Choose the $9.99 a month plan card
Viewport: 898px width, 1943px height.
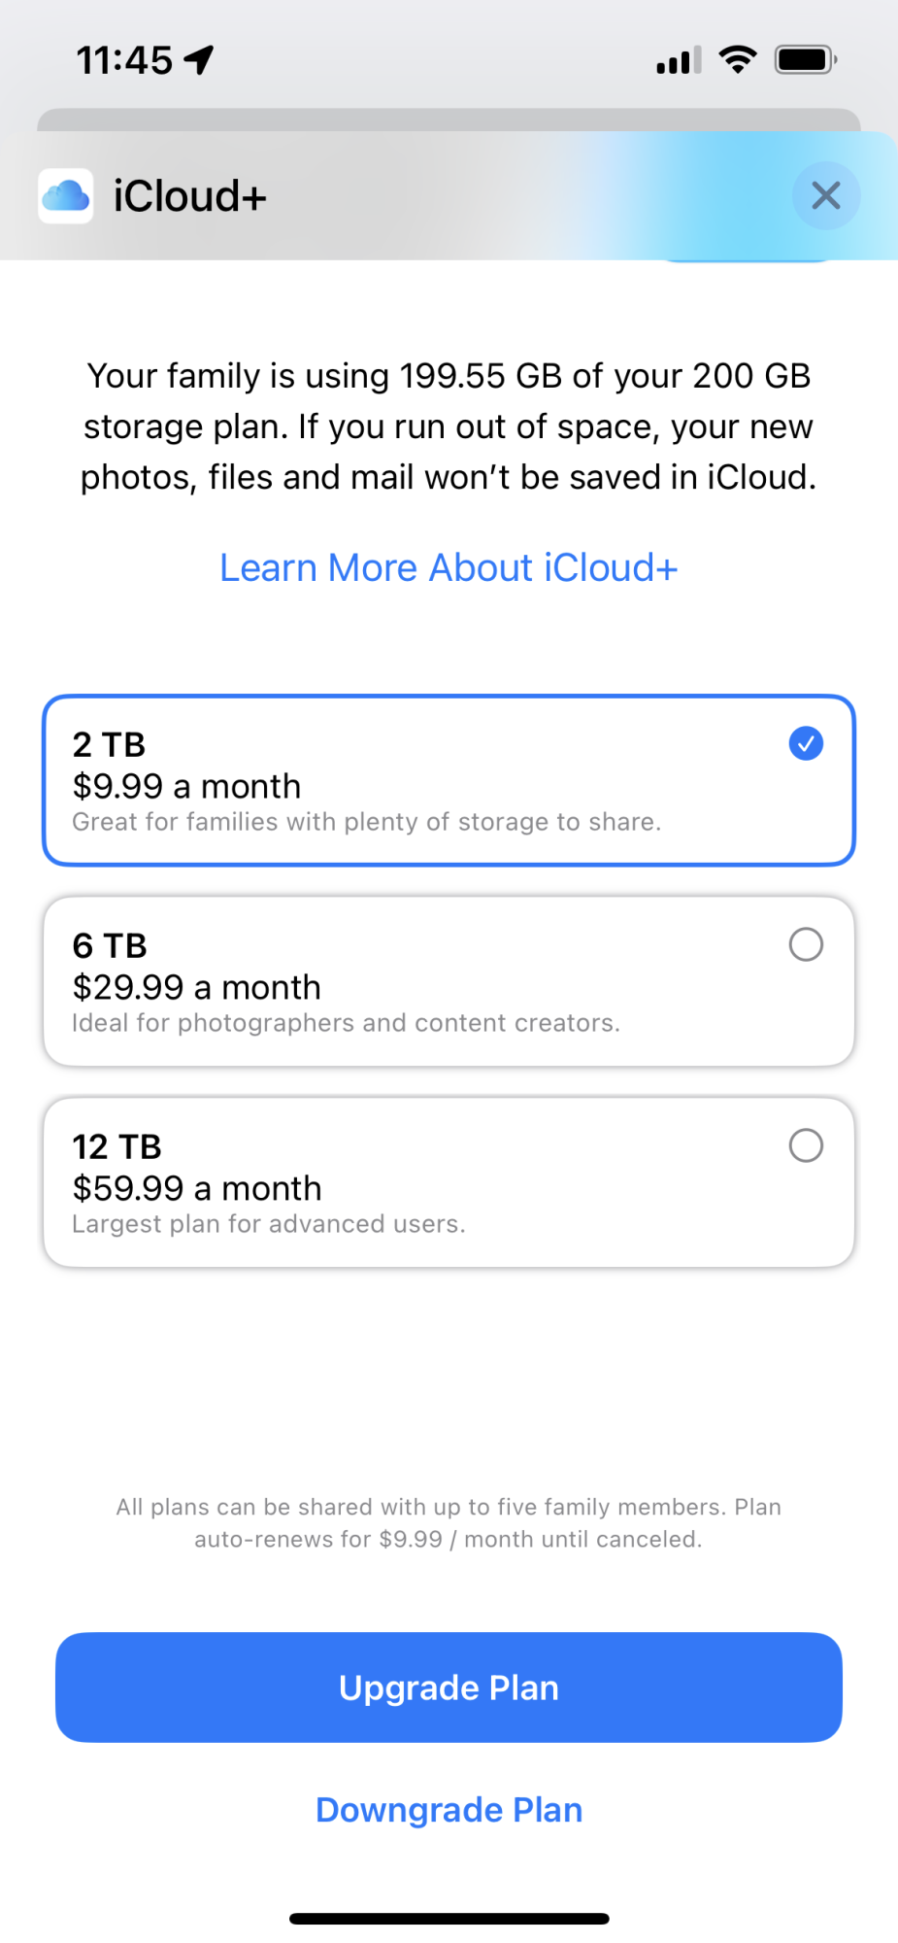pos(449,780)
